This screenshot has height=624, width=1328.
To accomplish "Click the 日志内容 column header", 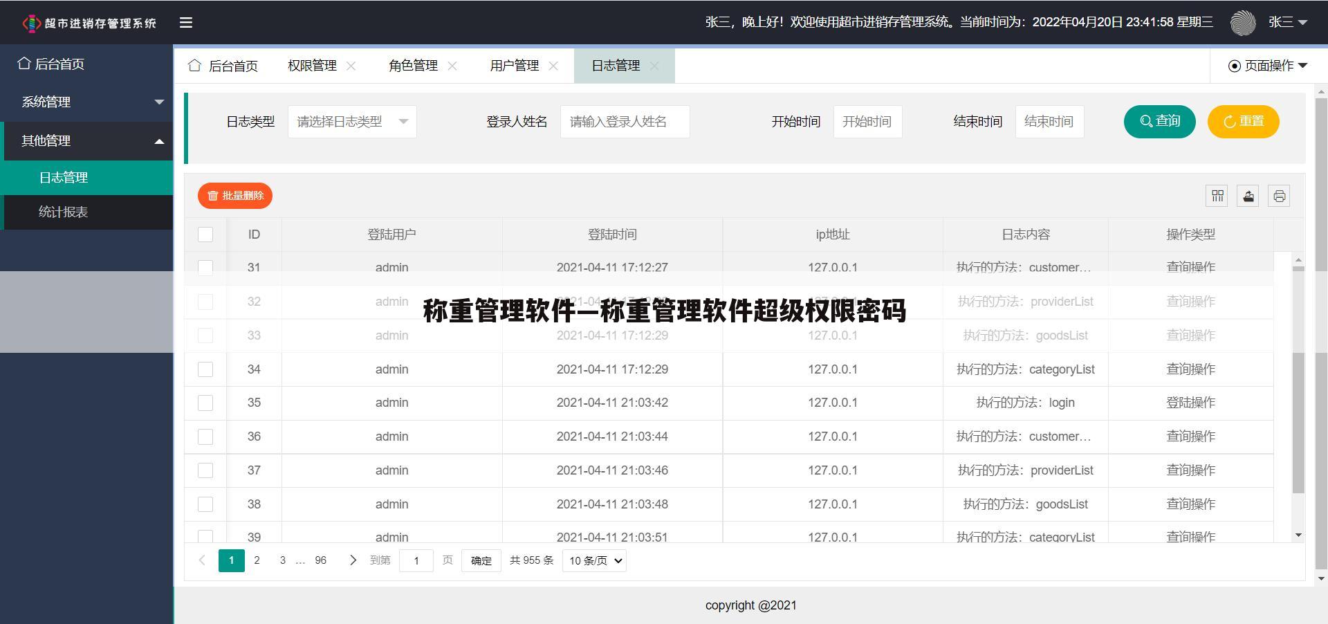I will 1026,235.
